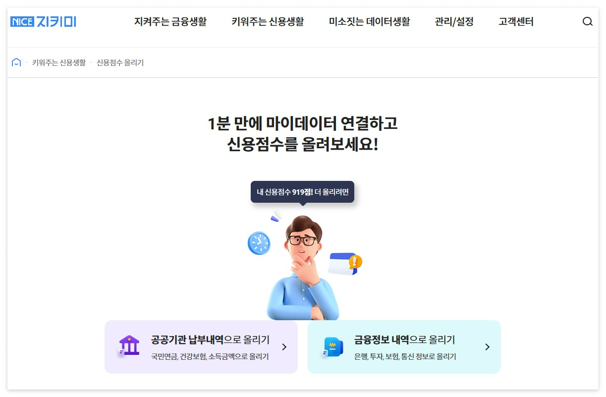Open the 관리/설정 menu
606x397 pixels.
point(454,22)
